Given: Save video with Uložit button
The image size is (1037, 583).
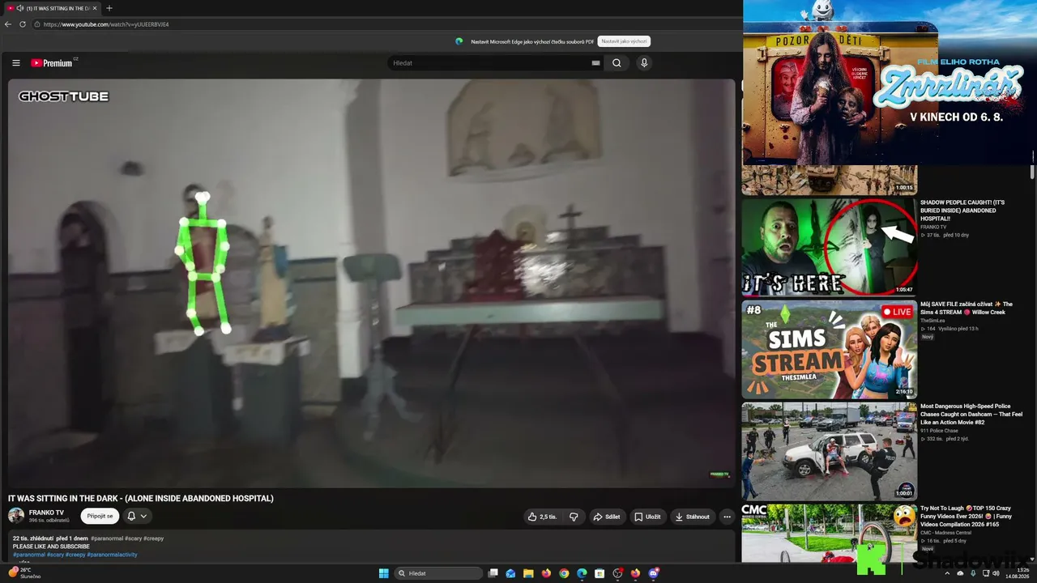Looking at the screenshot, I should click(x=647, y=517).
